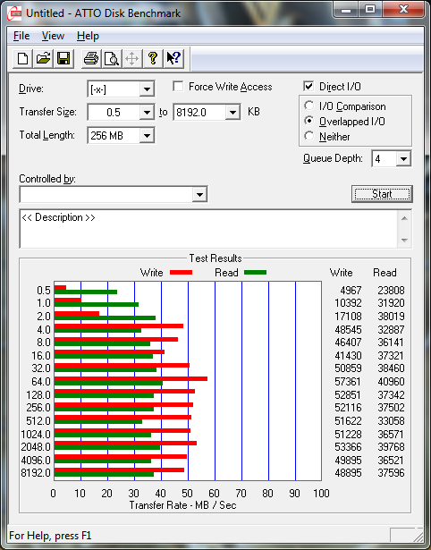Click the green Read legend swatch
This screenshot has width=431, height=550.
[256, 273]
